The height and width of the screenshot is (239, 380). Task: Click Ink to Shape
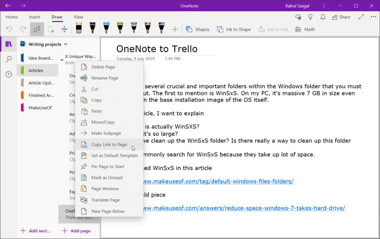(x=234, y=30)
